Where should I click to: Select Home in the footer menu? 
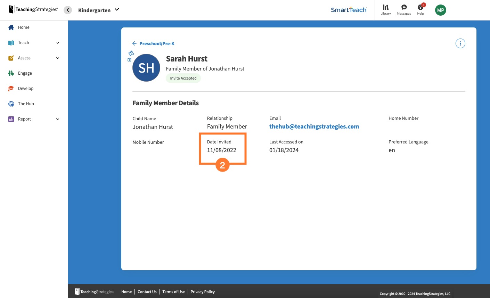coord(126,292)
